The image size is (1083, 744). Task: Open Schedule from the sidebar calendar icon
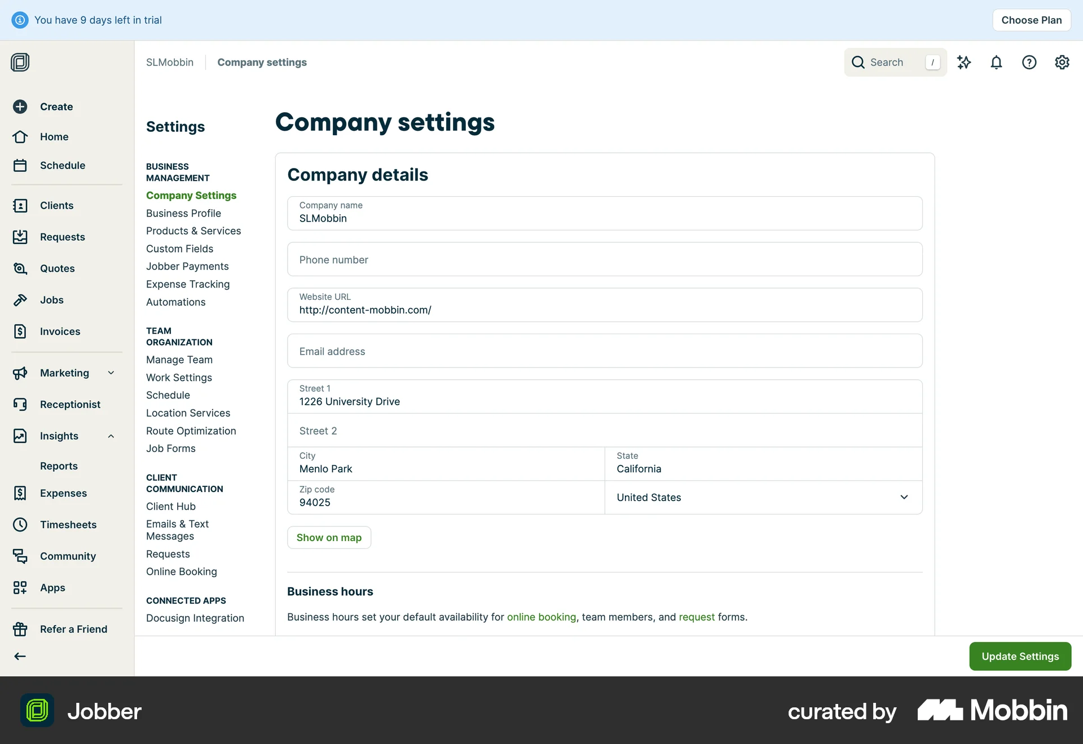(x=20, y=165)
